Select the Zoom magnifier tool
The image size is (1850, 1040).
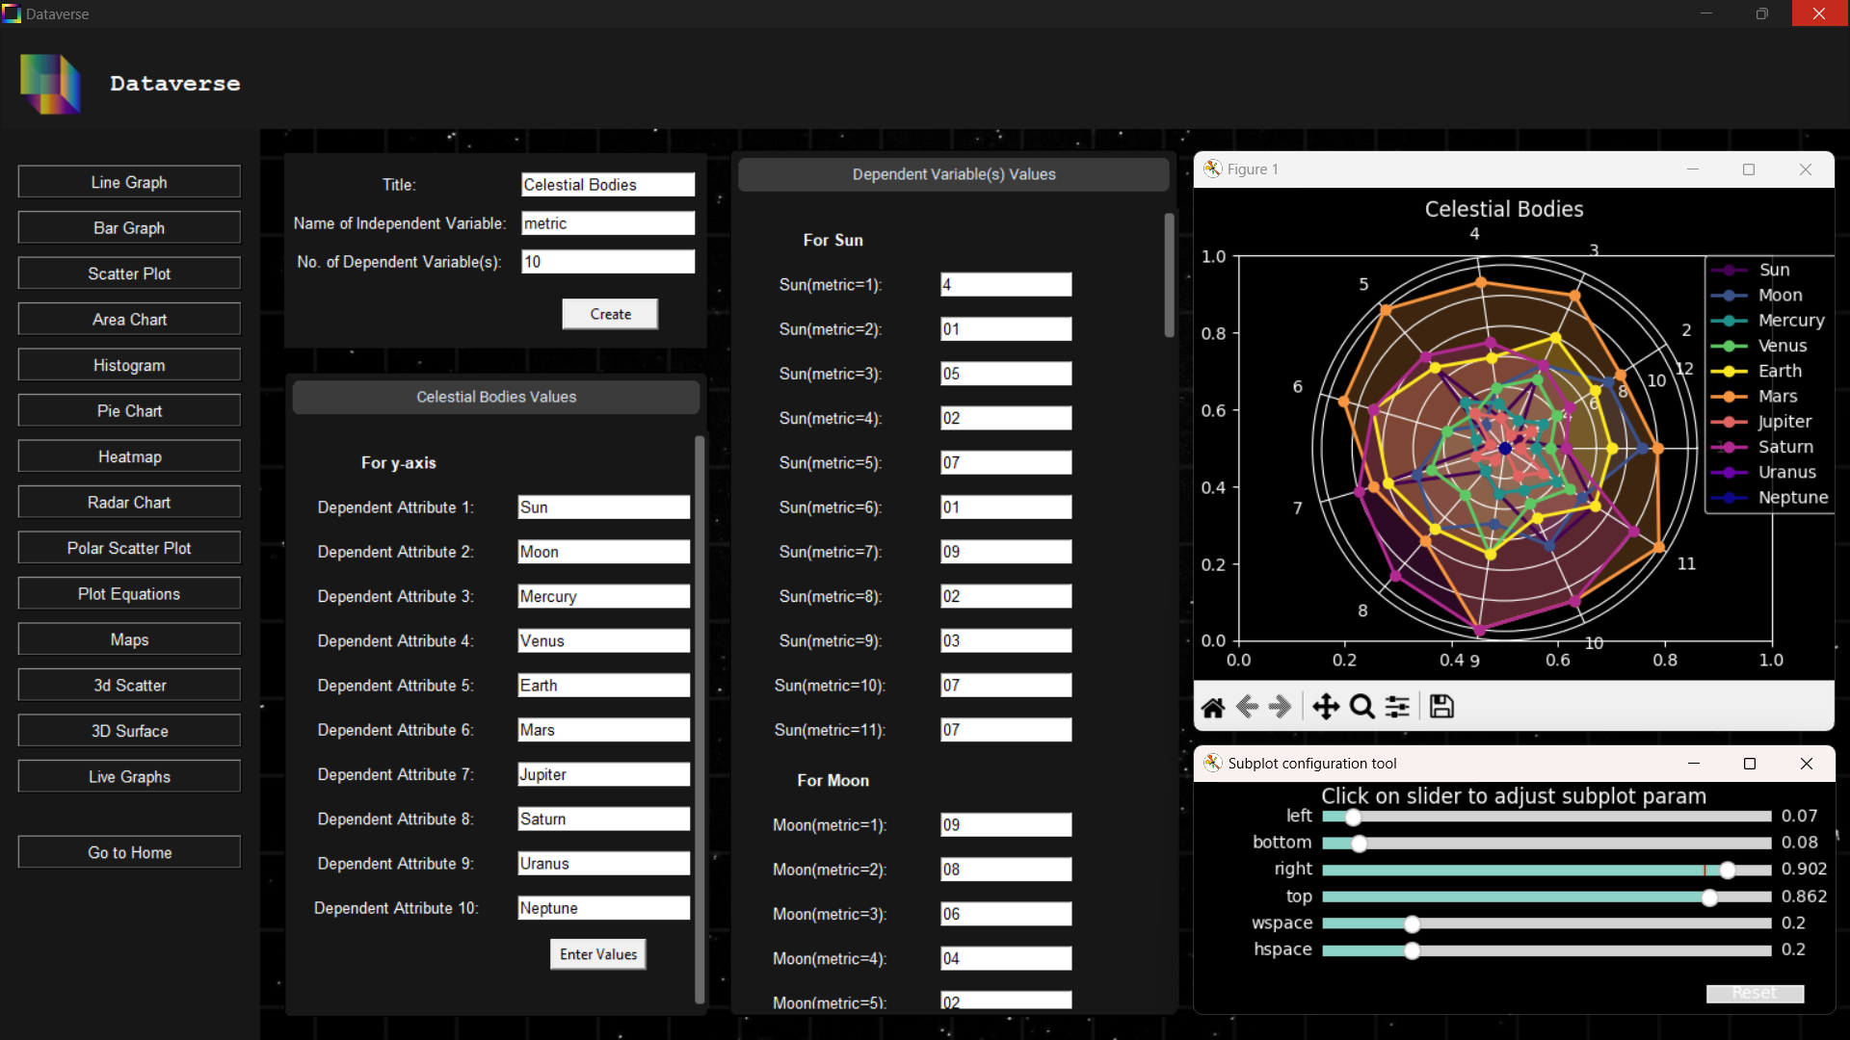click(x=1361, y=708)
